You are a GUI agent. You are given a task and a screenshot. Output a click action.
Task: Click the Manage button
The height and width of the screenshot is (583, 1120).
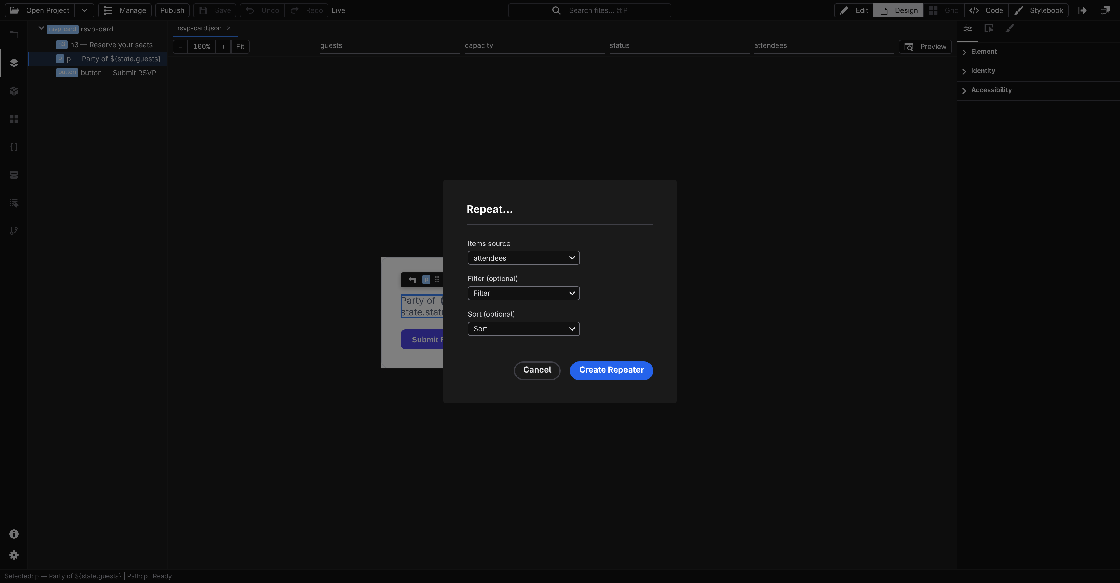click(x=125, y=10)
